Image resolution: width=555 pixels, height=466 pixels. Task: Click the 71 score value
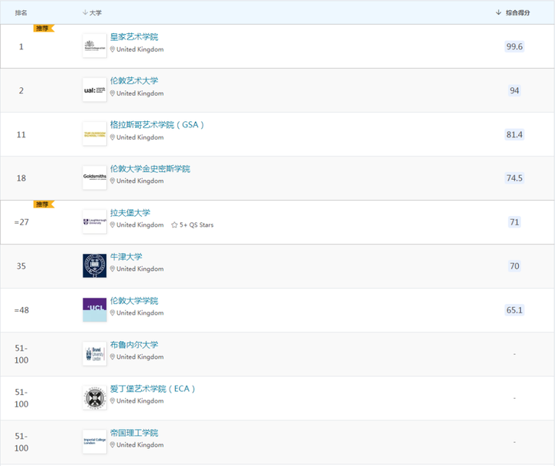[x=514, y=222]
